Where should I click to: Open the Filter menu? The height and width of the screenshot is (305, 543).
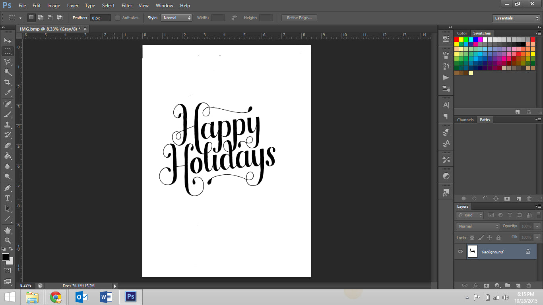click(127, 6)
